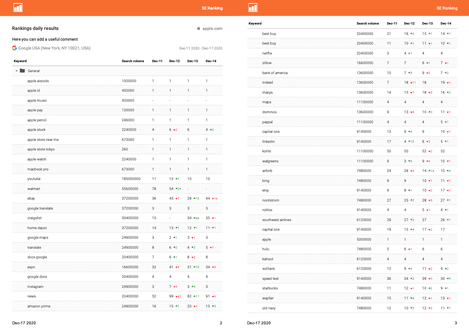Select the 'espn' keyword
Image resolution: width=469 pixels, height=332 pixels.
(x=31, y=267)
